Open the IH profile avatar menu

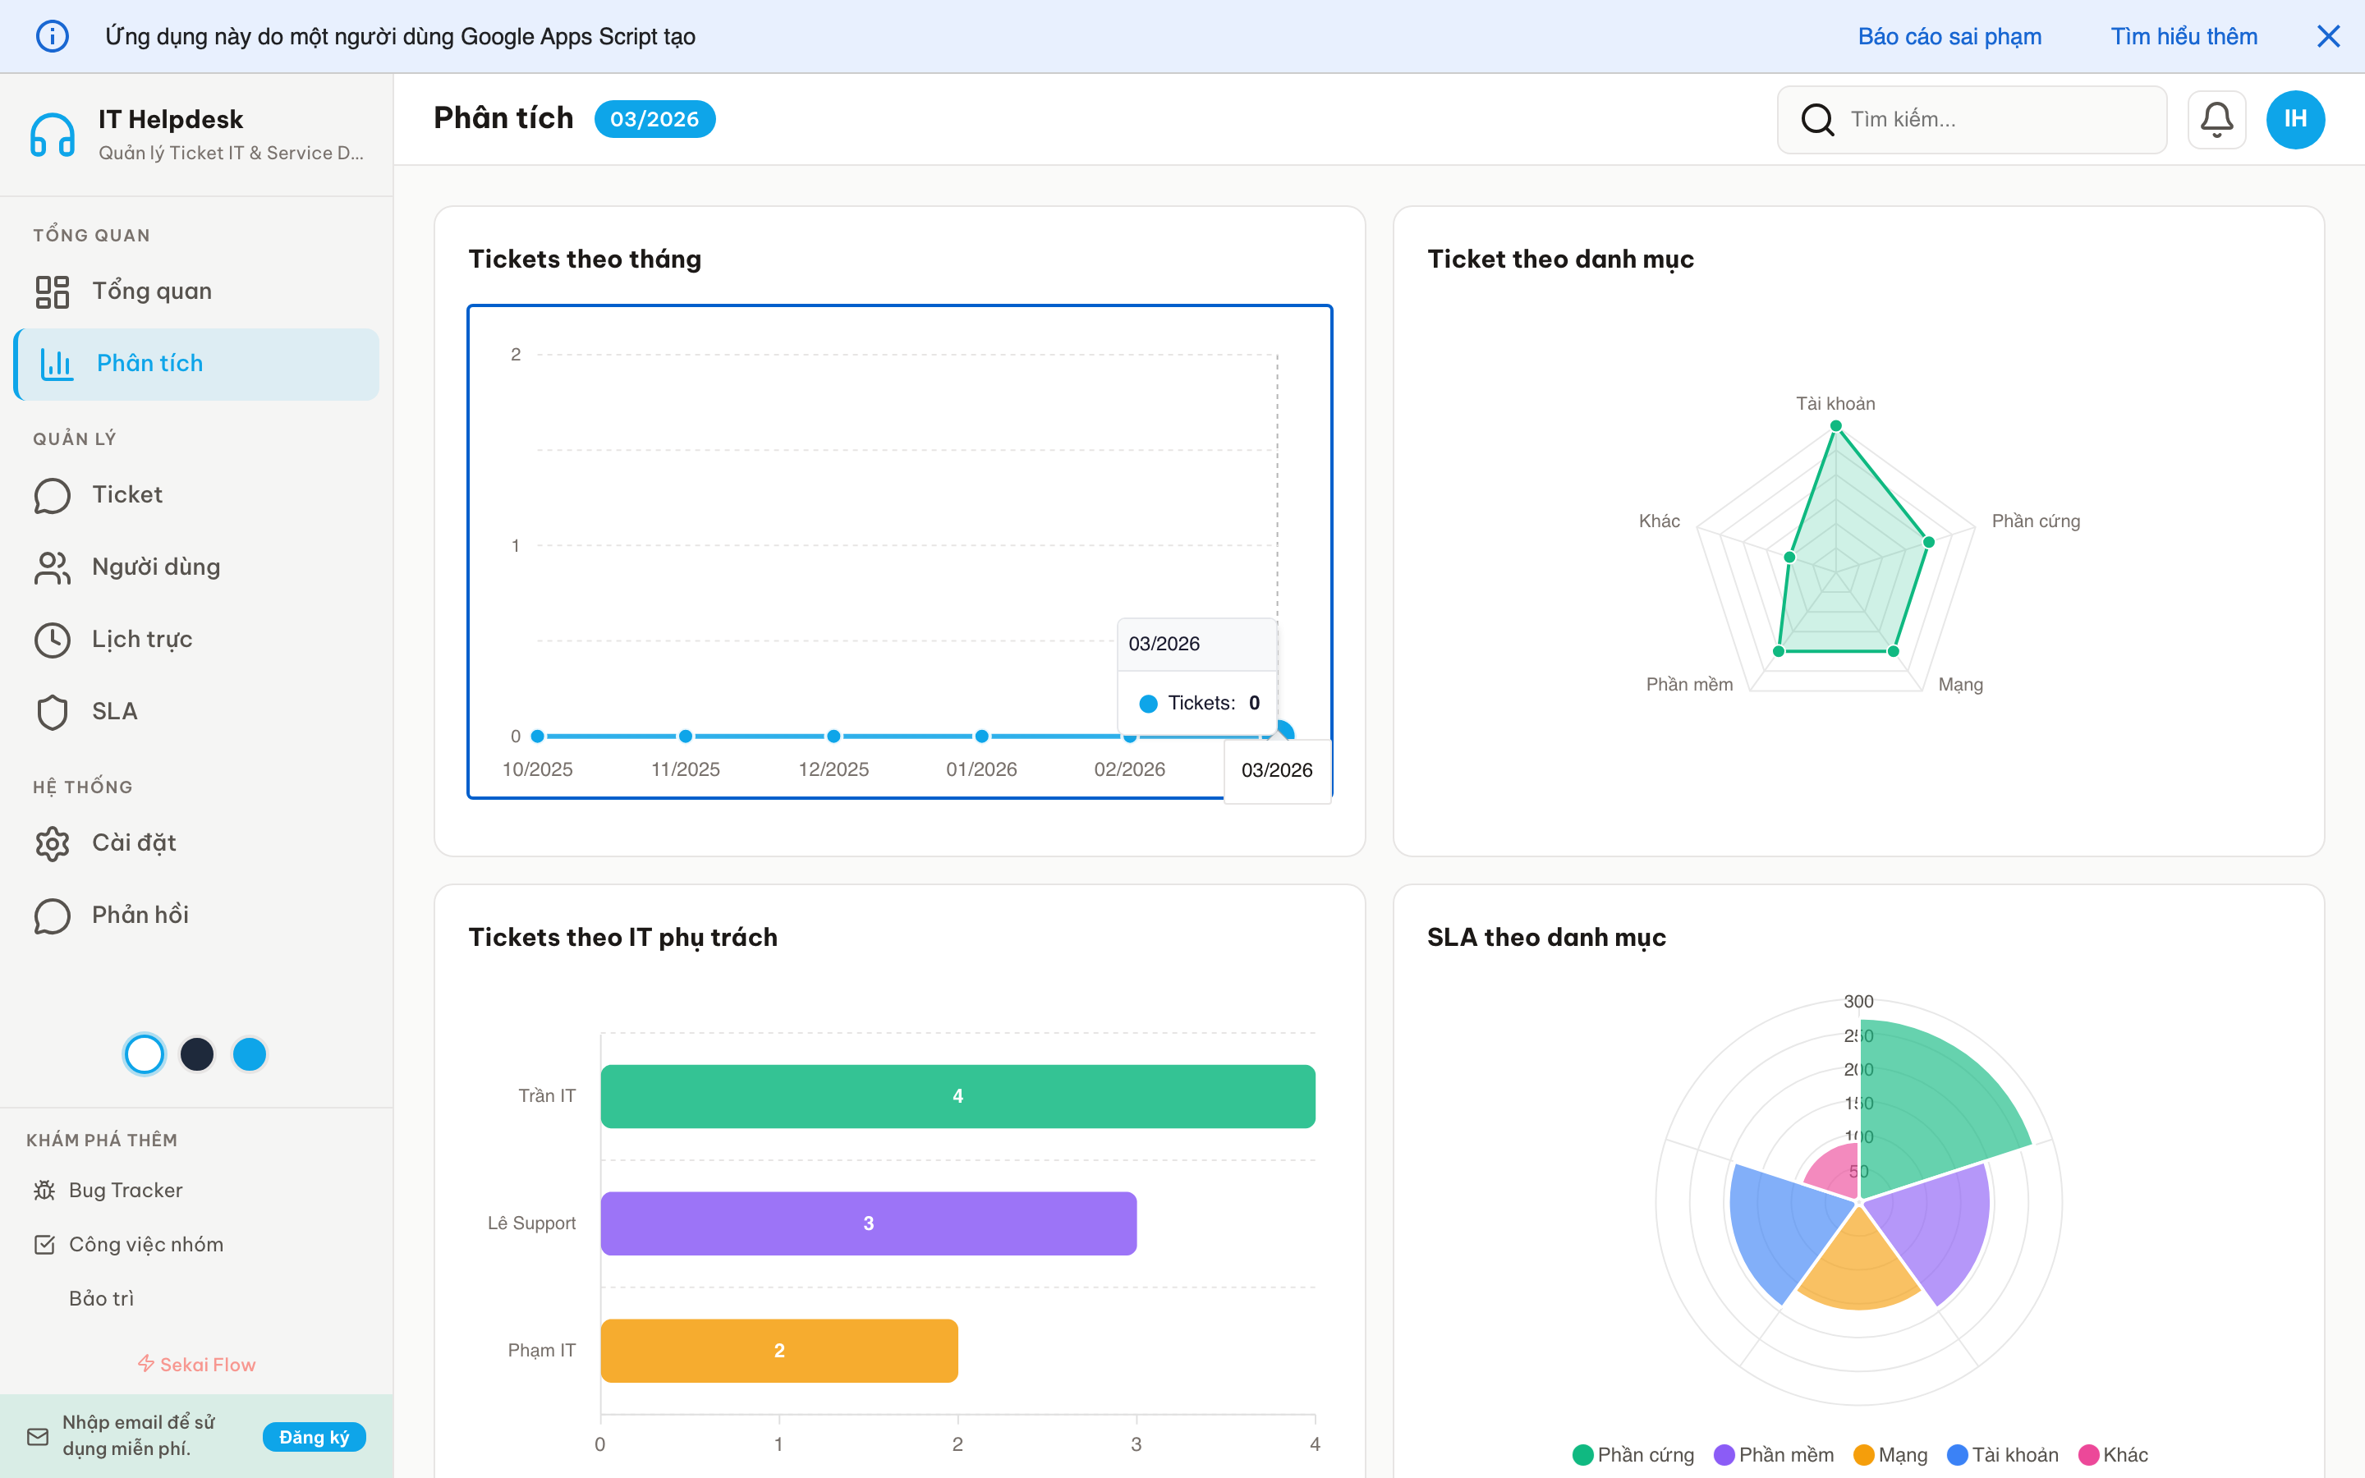[2294, 118]
